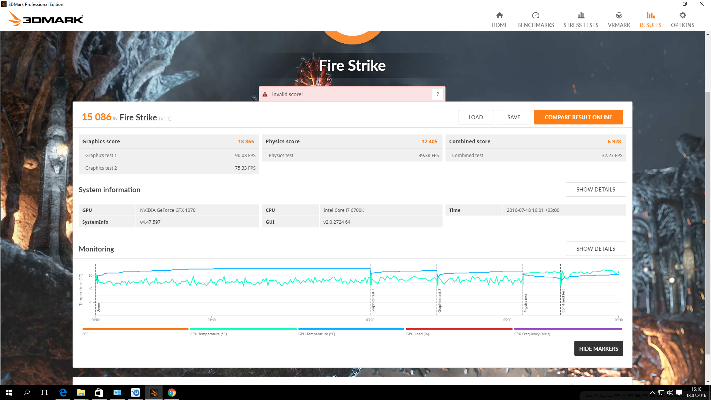Screen dimensions: 711x400
Task: Open Uplay from taskbar
Action: [x=135, y=393]
